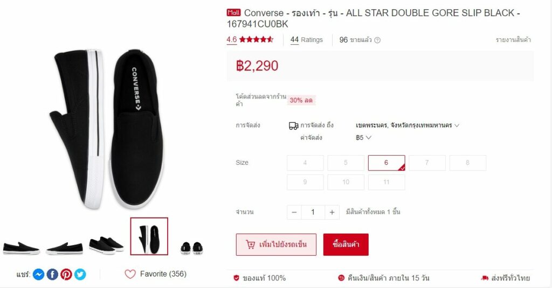Open the 44 Ratings link
This screenshot has width=552, height=288.
pyautogui.click(x=306, y=40)
